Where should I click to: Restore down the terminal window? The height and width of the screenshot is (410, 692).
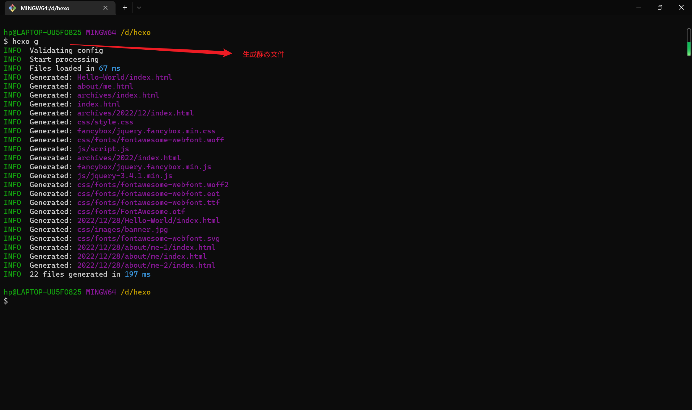click(x=660, y=7)
